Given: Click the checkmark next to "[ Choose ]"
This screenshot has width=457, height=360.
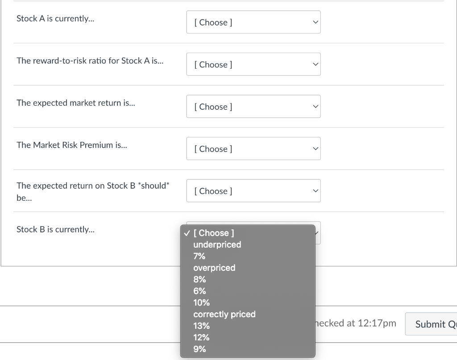Looking at the screenshot, I should 187,233.
